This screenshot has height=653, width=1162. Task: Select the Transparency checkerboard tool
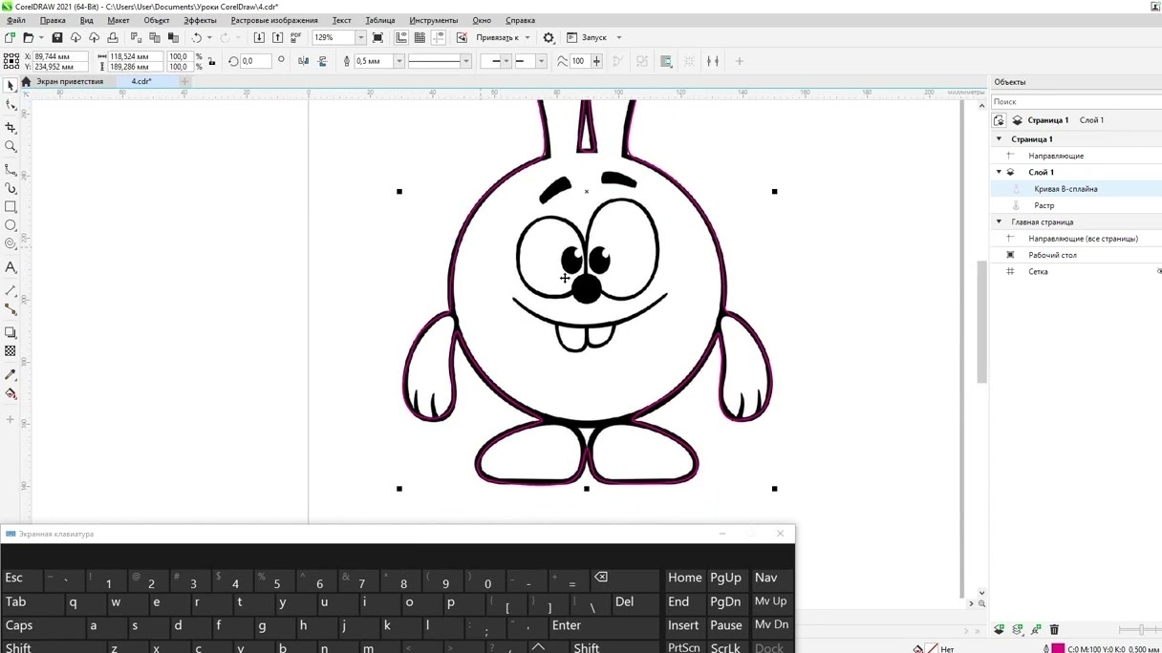(x=11, y=351)
